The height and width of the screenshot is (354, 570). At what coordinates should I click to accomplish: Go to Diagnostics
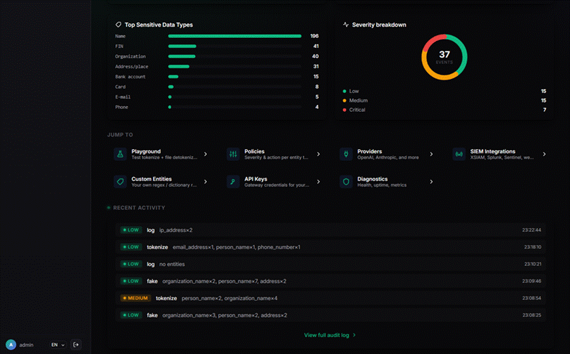tap(388, 181)
